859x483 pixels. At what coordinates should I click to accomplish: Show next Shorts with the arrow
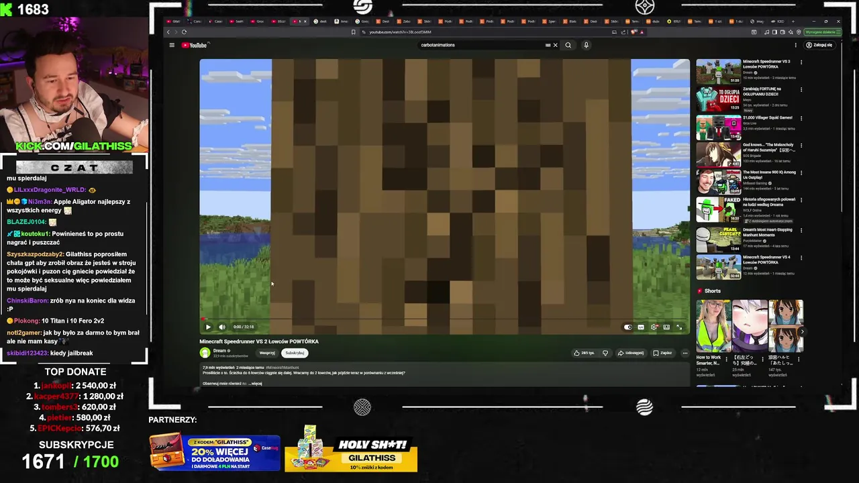802,332
